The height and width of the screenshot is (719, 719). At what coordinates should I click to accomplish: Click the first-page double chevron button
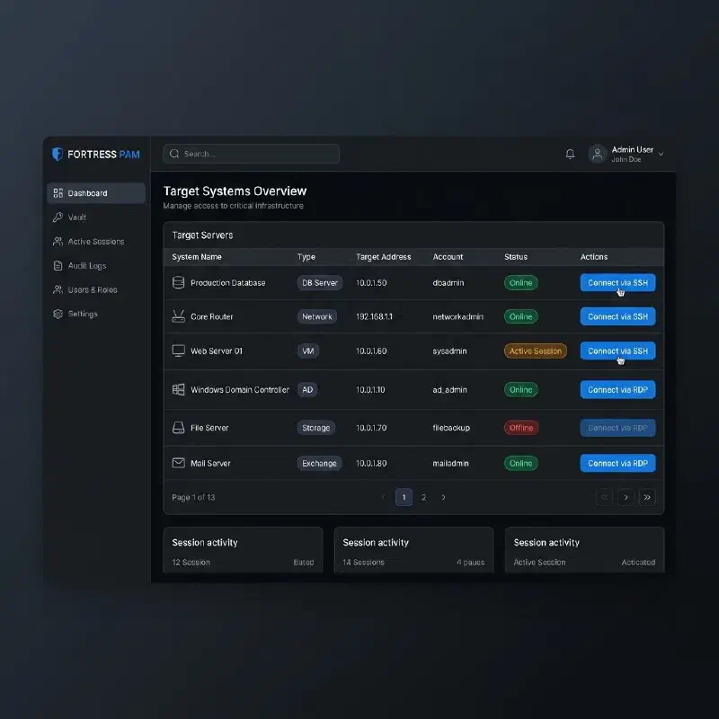(604, 497)
